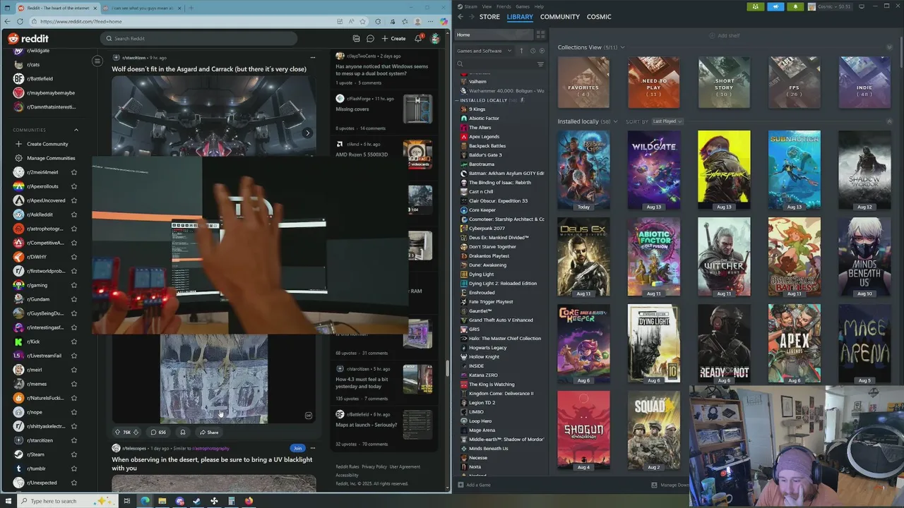Open Installed locally shelf dropdown
The height and width of the screenshot is (508, 904).
point(614,121)
